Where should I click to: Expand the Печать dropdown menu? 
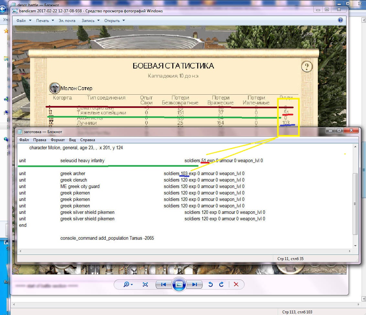point(45,21)
